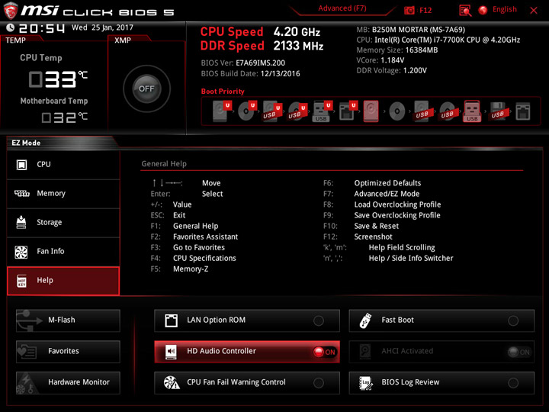
Task: Enable the BIOS Log Review toggle
Action: (x=513, y=383)
